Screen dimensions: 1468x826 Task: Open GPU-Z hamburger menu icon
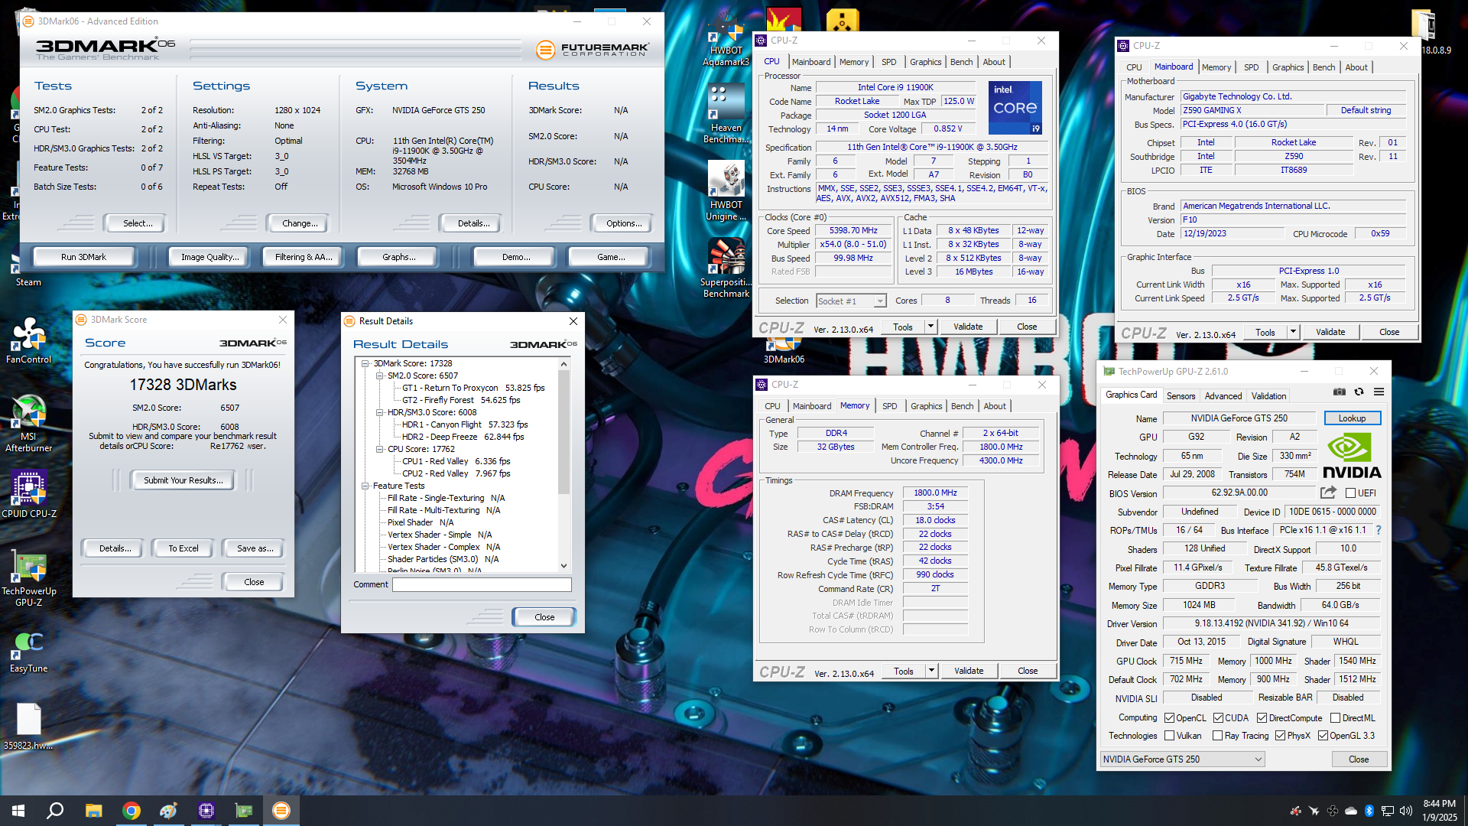point(1379,392)
